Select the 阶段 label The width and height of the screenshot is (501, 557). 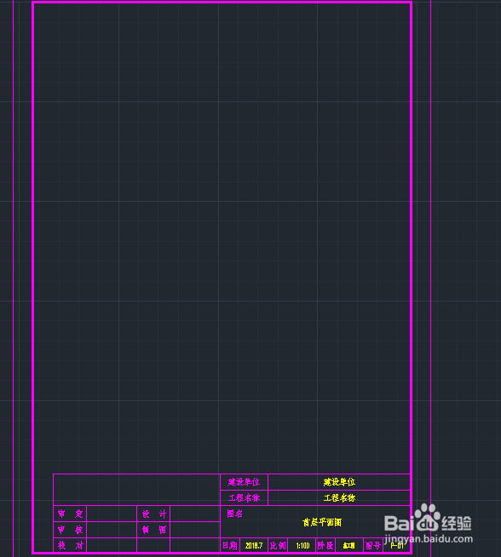pyautogui.click(x=325, y=546)
